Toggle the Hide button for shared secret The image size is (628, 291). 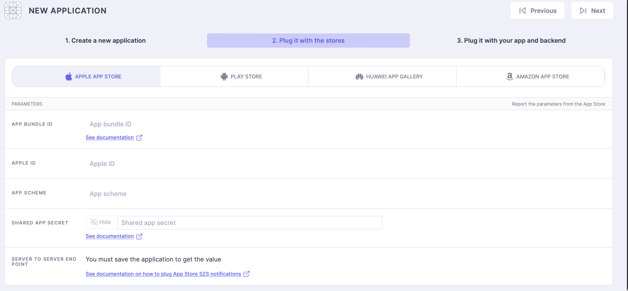[101, 222]
